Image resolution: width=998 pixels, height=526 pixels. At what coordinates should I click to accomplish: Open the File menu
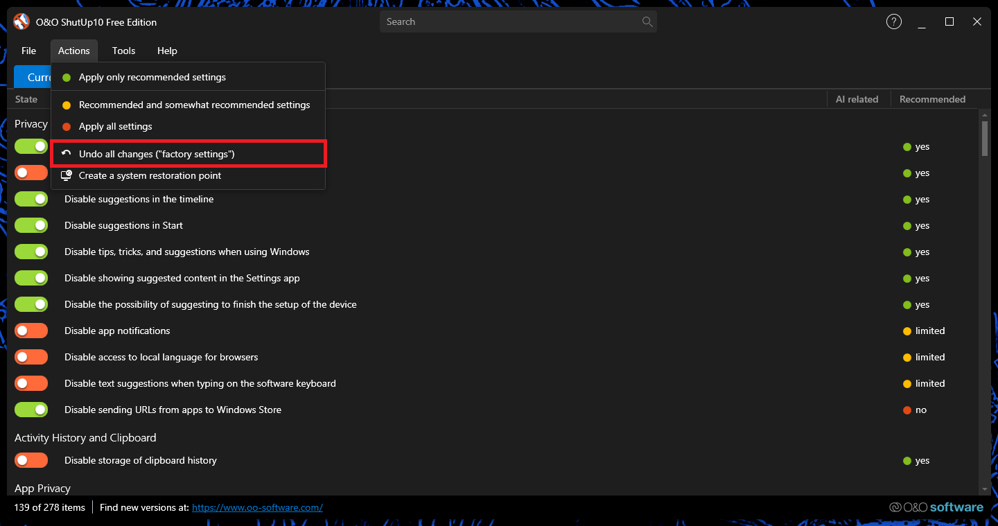pos(28,51)
